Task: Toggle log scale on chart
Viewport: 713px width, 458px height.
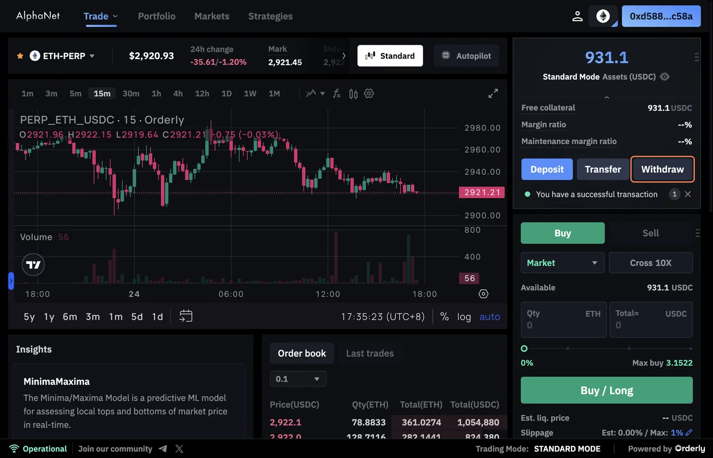Action: coord(464,317)
